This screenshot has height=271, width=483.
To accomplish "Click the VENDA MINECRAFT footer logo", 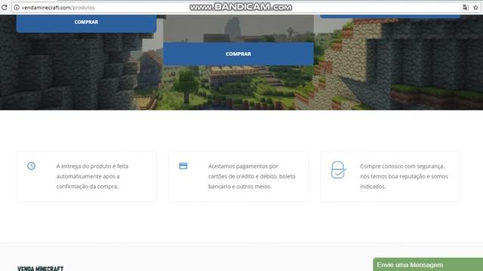I will coord(40,269).
